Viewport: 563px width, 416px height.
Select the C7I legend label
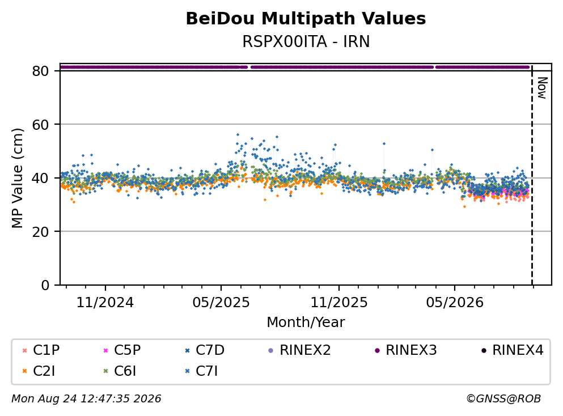pyautogui.click(x=206, y=371)
